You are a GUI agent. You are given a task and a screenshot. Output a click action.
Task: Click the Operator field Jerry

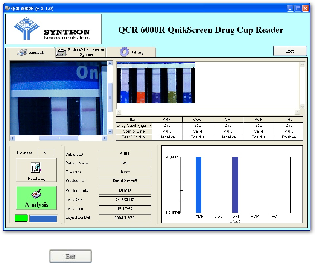(125, 172)
